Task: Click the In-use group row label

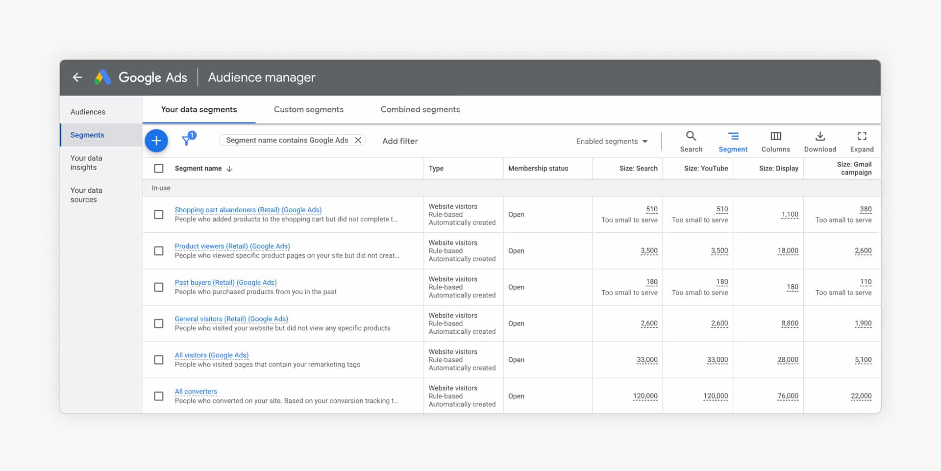Action: click(161, 188)
